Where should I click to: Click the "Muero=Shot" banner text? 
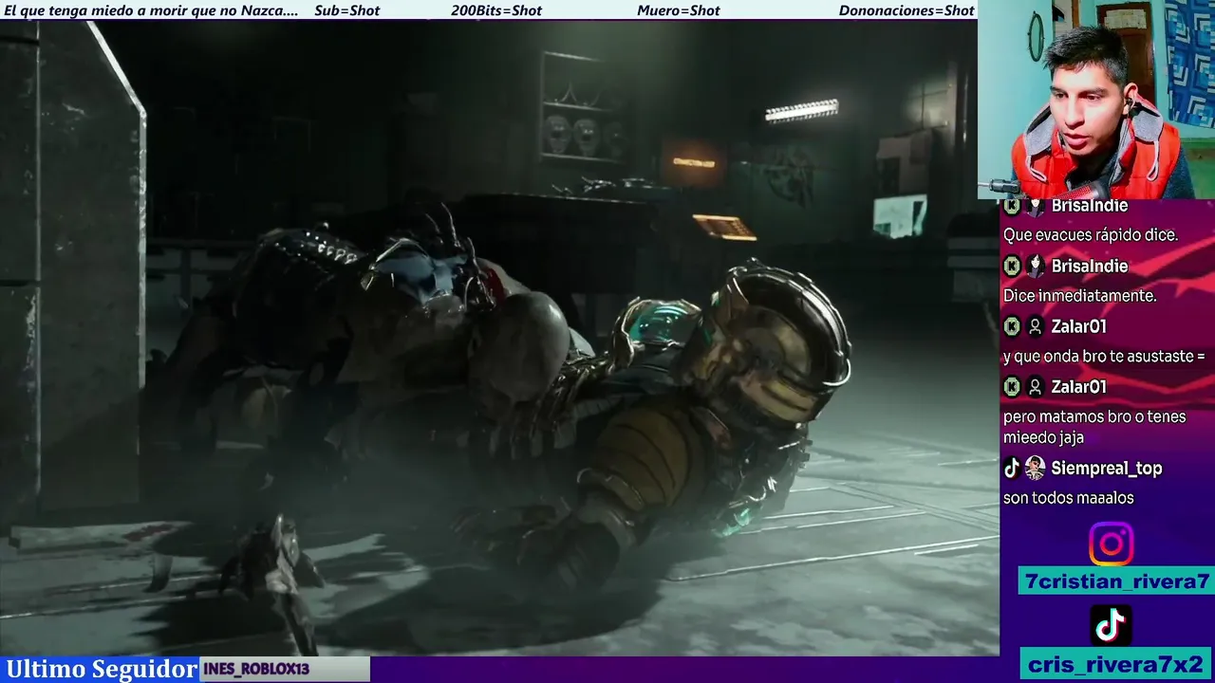pos(678,10)
